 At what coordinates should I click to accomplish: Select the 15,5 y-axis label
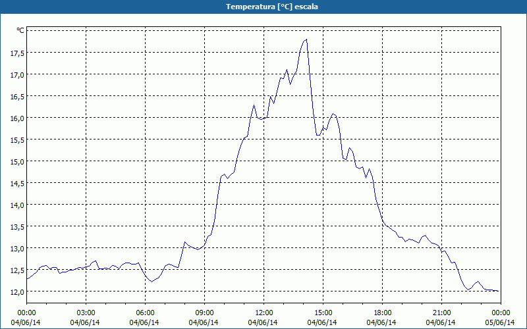pos(16,139)
